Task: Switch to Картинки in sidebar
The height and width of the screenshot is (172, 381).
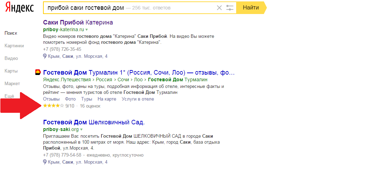Action: [14, 46]
